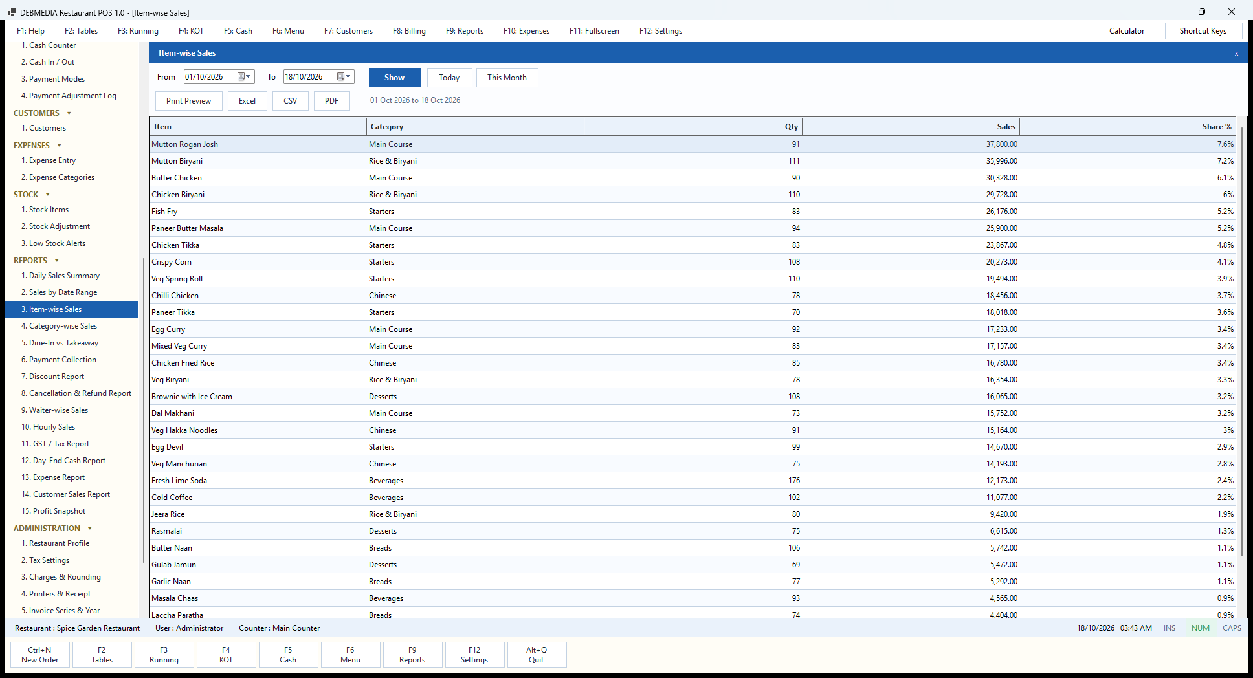1253x678 pixels.
Task: Open the F10: Expenses menu
Action: coord(526,31)
